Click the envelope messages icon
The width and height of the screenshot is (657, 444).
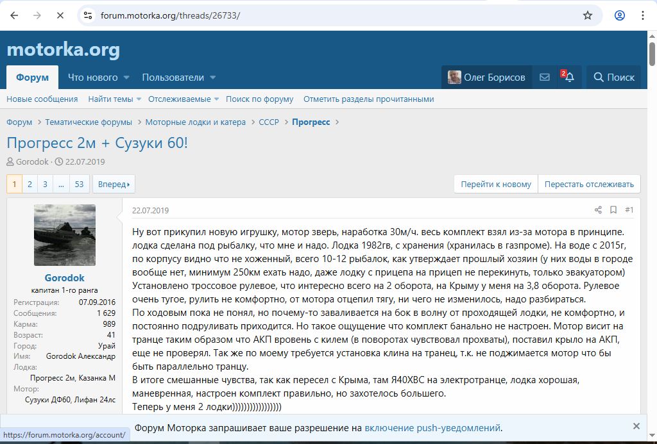pyautogui.click(x=544, y=78)
